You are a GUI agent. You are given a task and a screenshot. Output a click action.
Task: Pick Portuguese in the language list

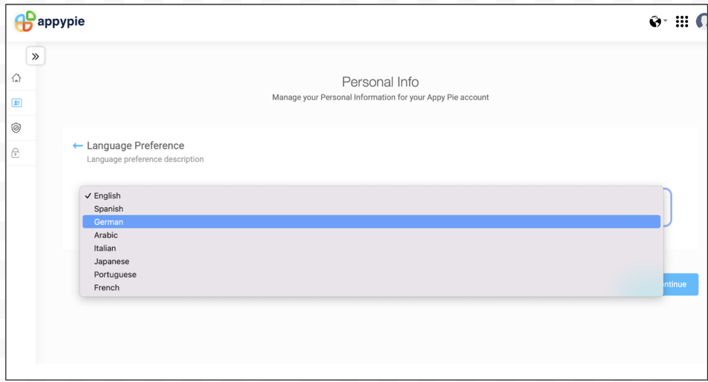click(115, 275)
